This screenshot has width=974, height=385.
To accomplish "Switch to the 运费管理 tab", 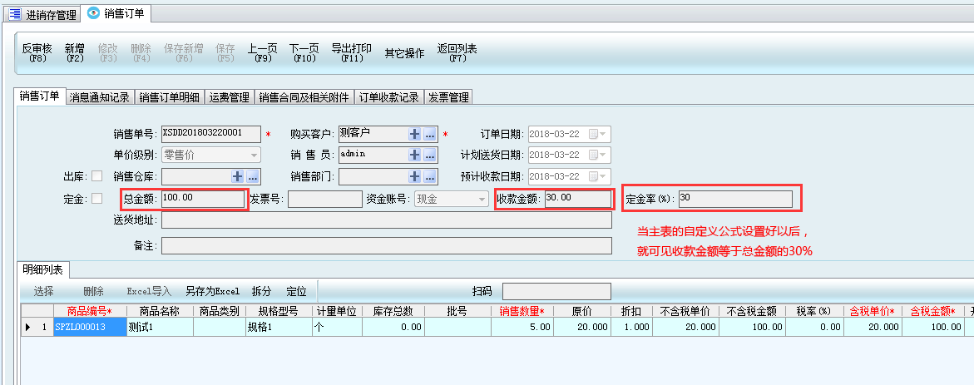I will 229,97.
